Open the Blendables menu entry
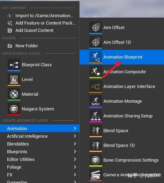 coord(40,144)
